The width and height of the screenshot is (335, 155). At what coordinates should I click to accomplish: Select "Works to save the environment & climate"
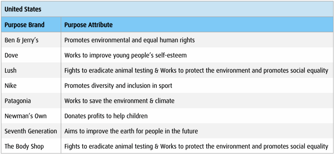coord(119,101)
